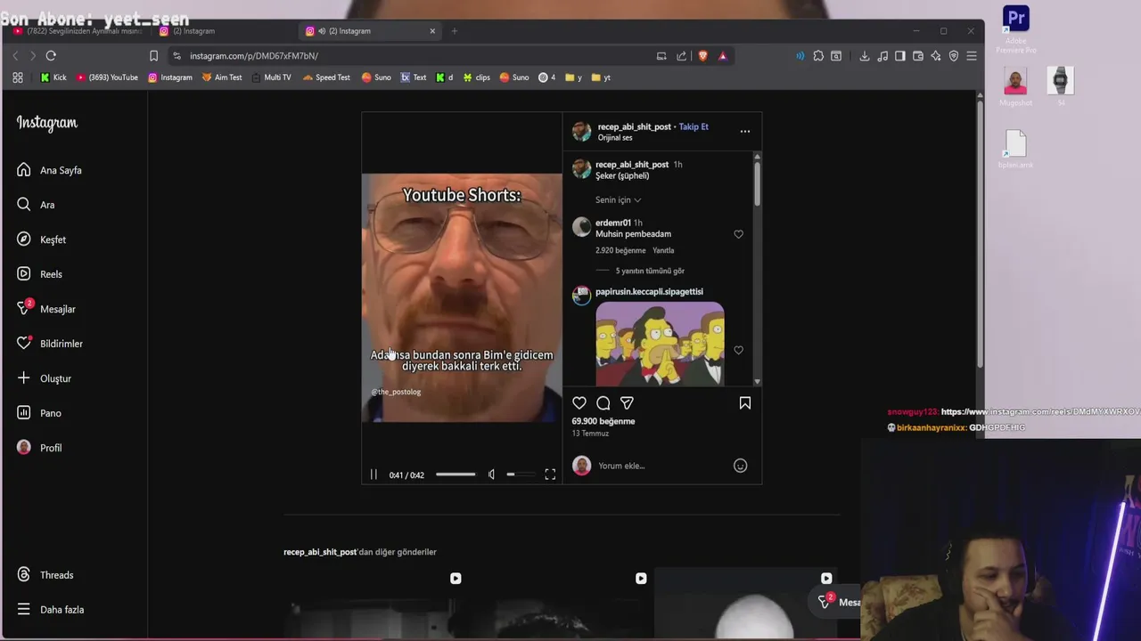Click the comment bubble icon
The height and width of the screenshot is (641, 1141).
[x=603, y=403]
